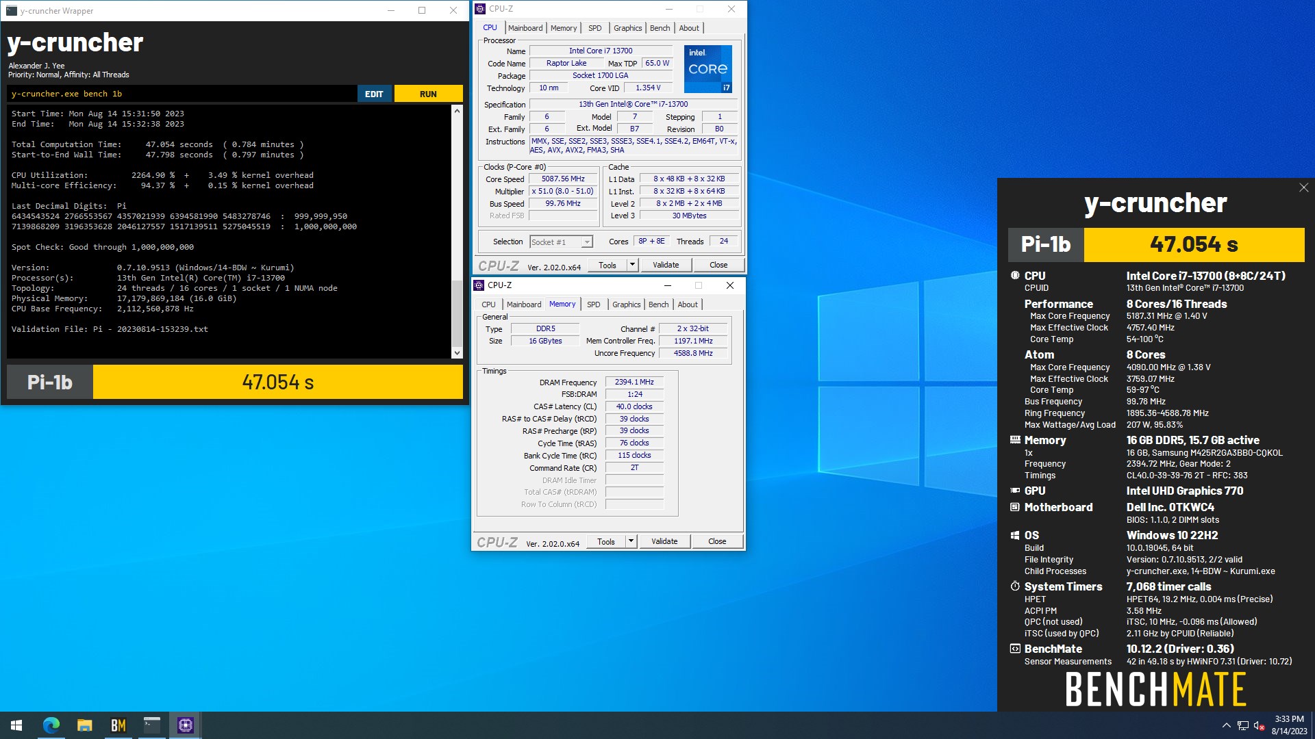
Task: Click Tools button in upper CPU-Z
Action: click(x=607, y=265)
